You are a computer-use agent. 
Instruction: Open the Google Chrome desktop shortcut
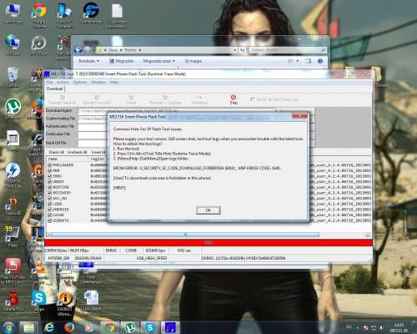(x=39, y=15)
